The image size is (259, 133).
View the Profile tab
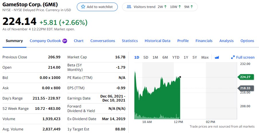click(183, 41)
